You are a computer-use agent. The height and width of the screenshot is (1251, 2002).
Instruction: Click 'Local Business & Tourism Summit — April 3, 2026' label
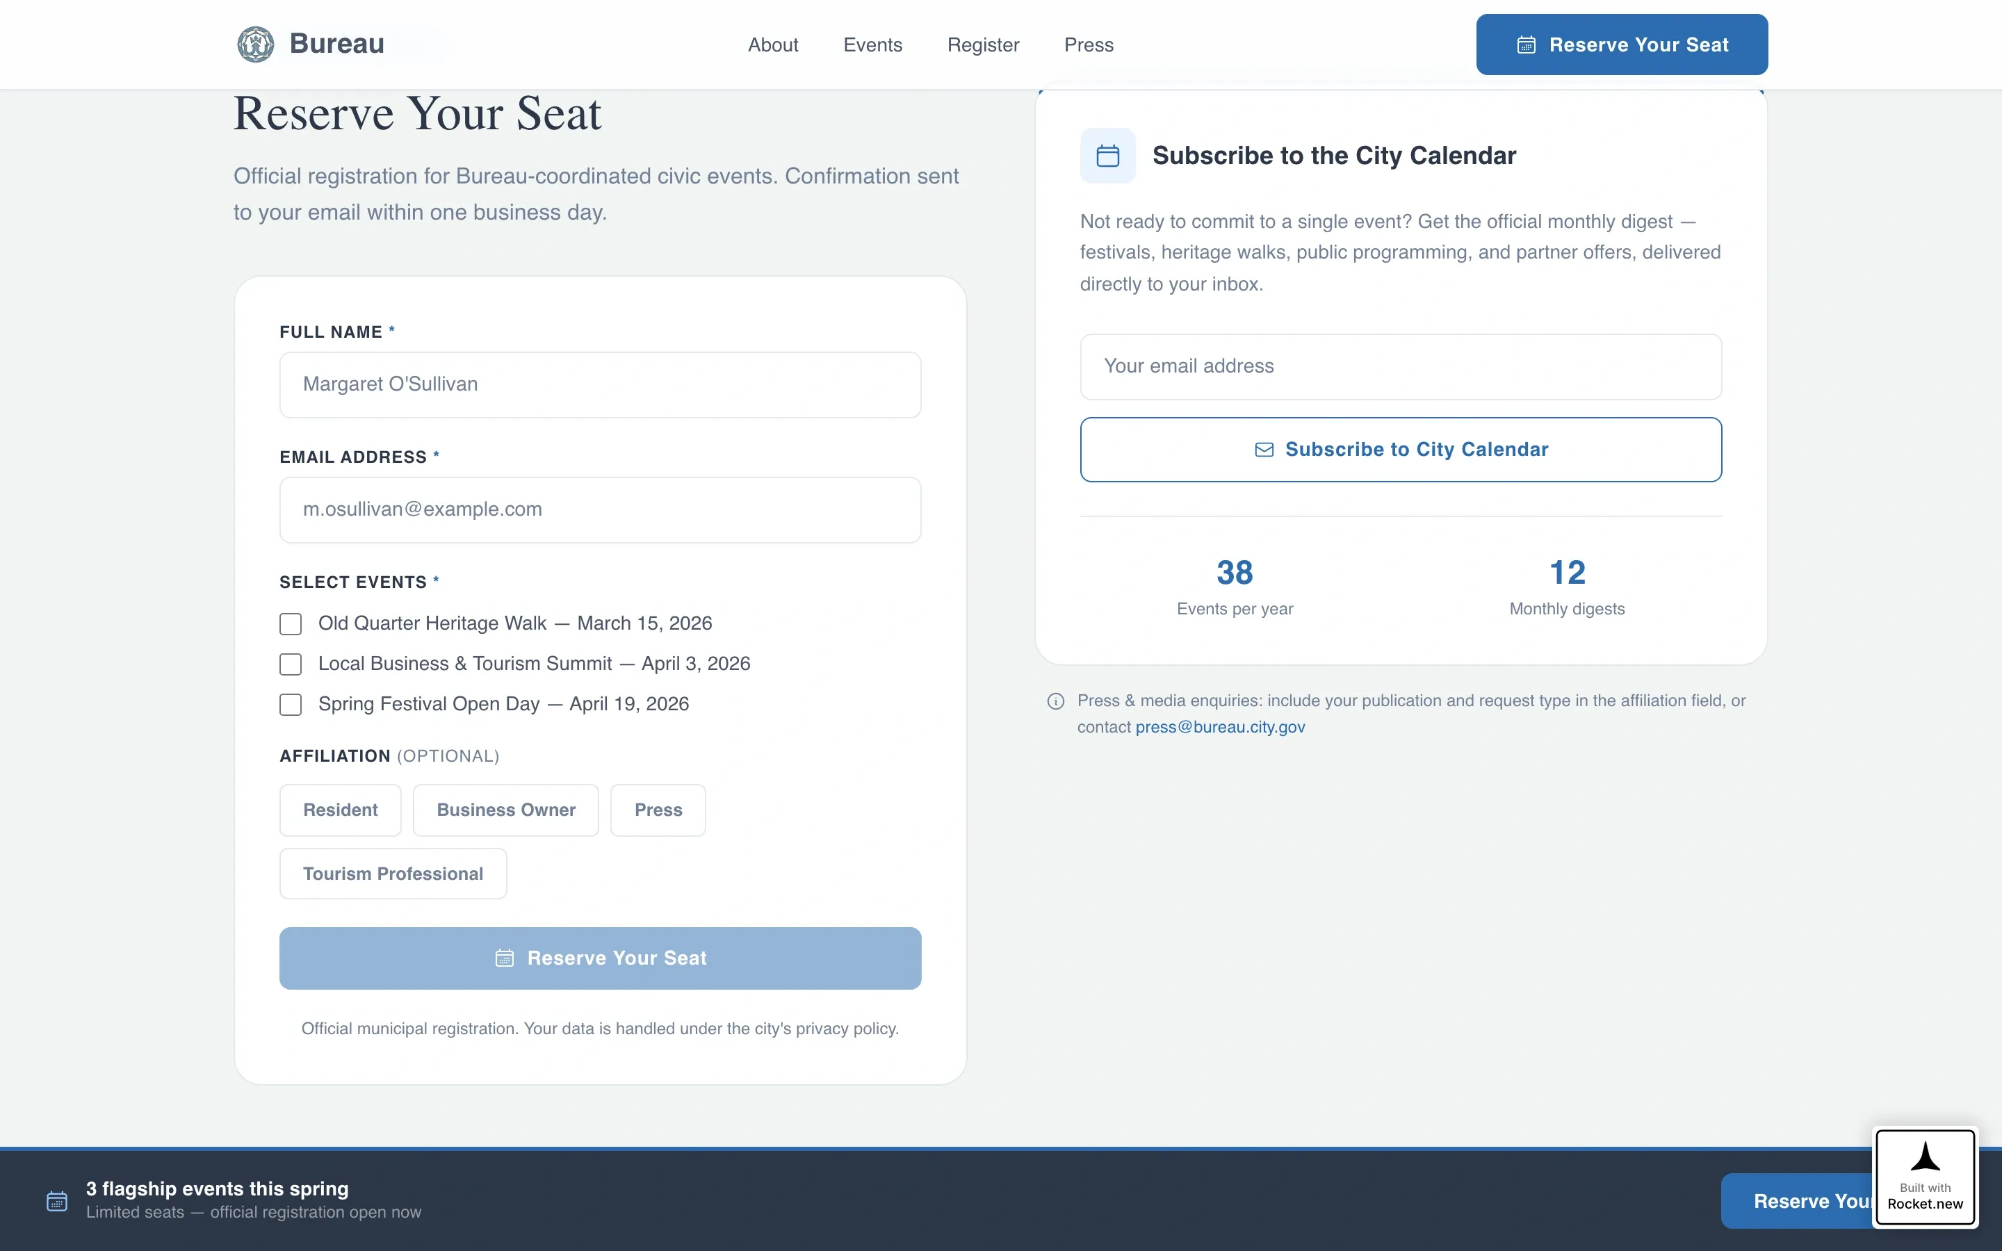coord(534,664)
